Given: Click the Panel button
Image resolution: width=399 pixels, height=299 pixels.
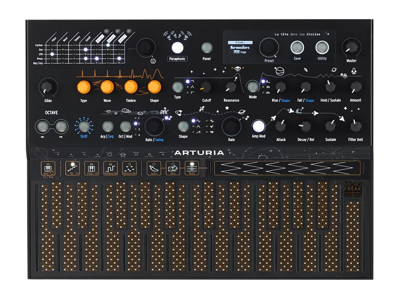Looking at the screenshot, I should point(207,48).
